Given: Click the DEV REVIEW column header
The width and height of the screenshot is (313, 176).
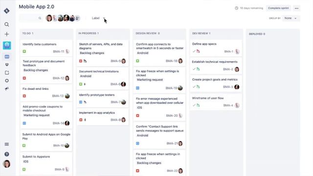Looking at the screenshot, I should pos(201,33).
